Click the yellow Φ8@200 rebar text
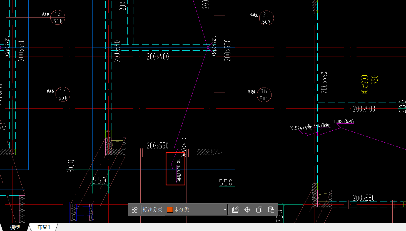The width and height of the screenshot is (406, 231). (x=365, y=85)
